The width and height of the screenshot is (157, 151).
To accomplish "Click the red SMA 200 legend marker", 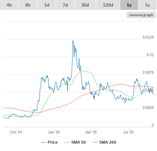I will pyautogui.click(x=95, y=142).
